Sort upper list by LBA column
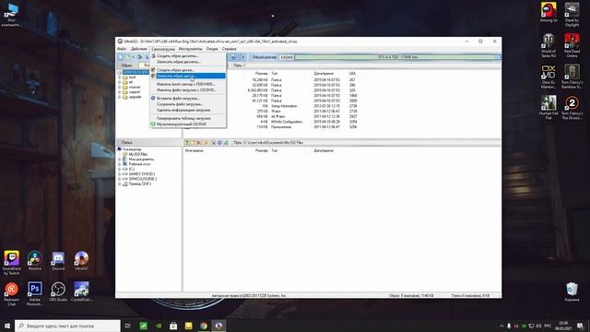Viewport: 590px width, 332px height. tap(352, 74)
